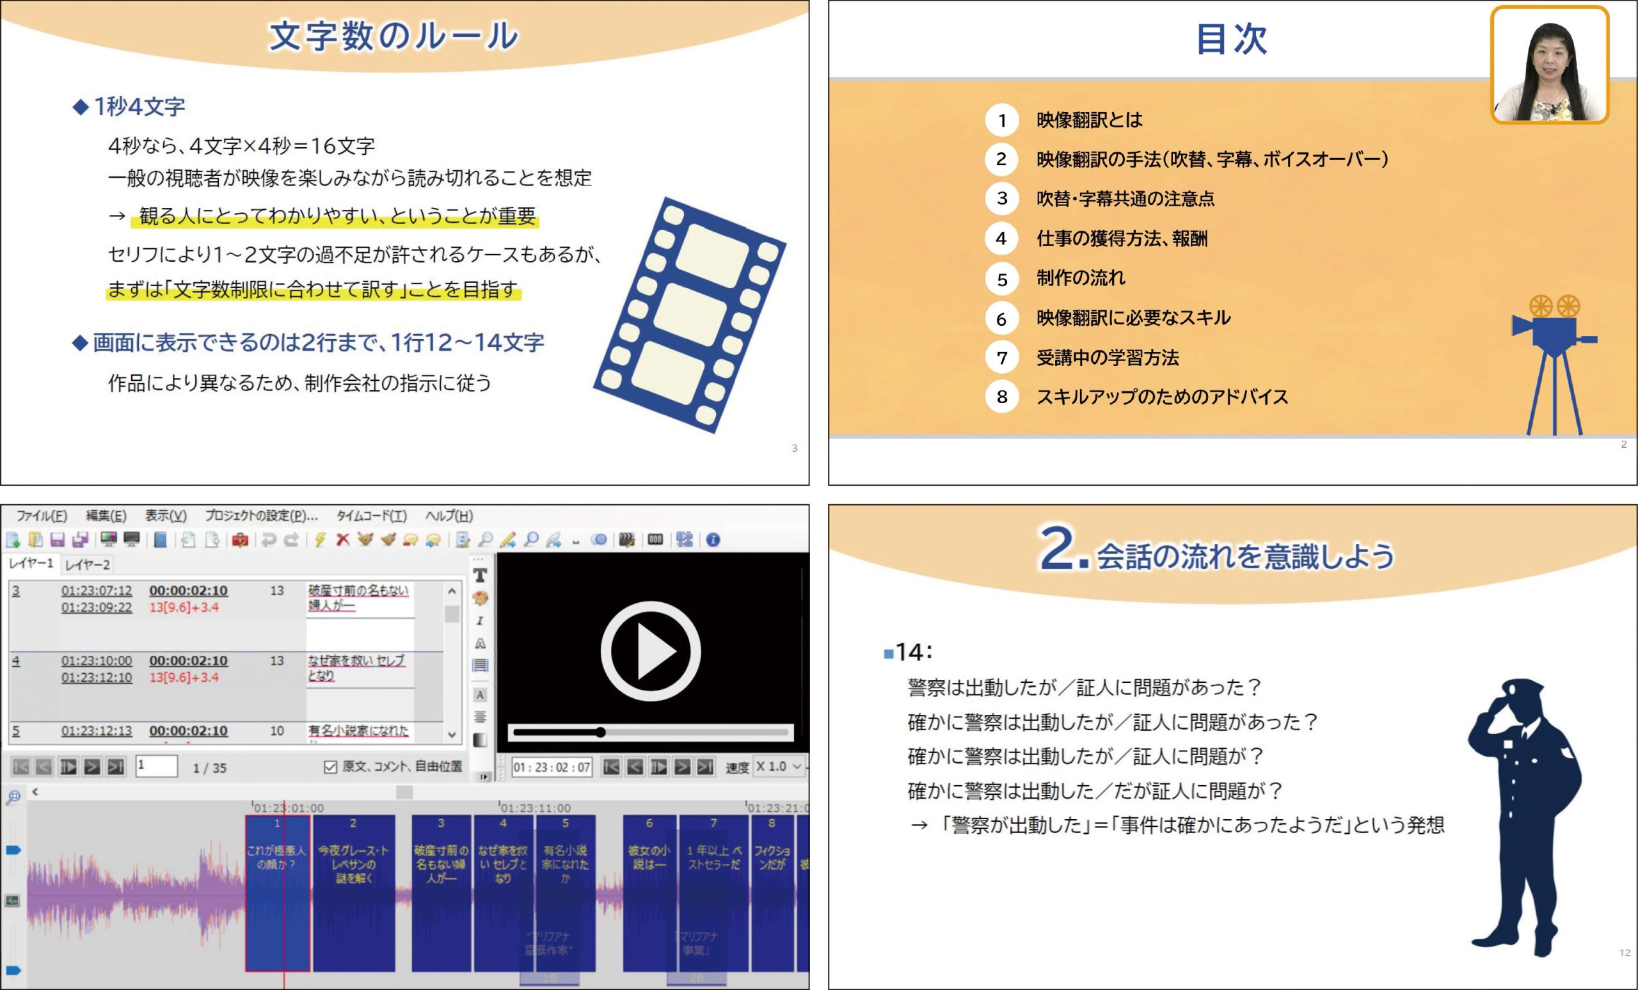
Task: Click the color-bars monitor icon
Action: coord(109,539)
